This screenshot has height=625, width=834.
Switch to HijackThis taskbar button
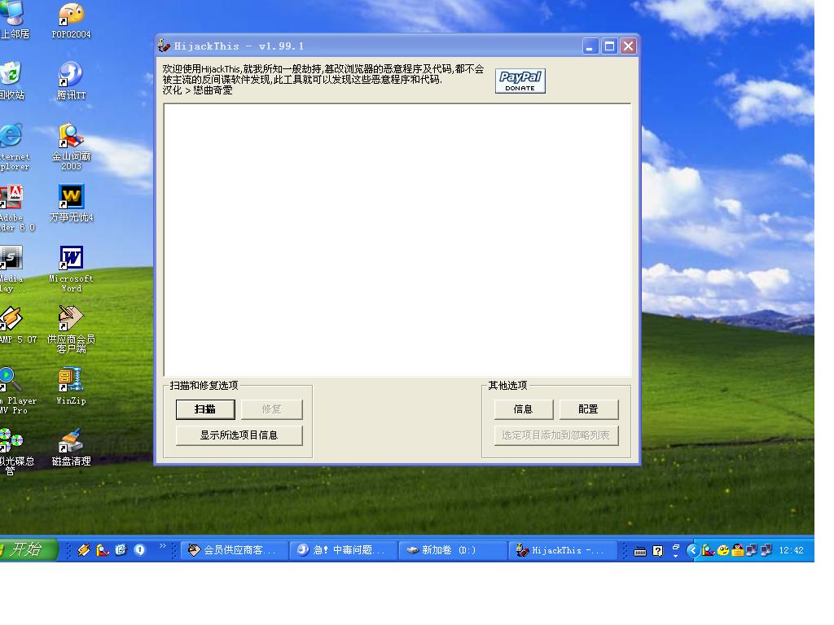point(563,551)
